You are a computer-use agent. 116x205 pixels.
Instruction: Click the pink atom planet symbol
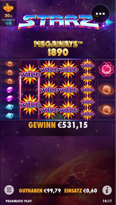coord(106,69)
